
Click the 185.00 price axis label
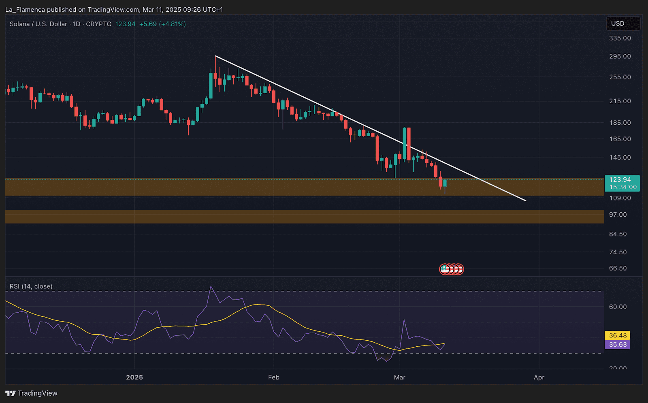(620, 123)
